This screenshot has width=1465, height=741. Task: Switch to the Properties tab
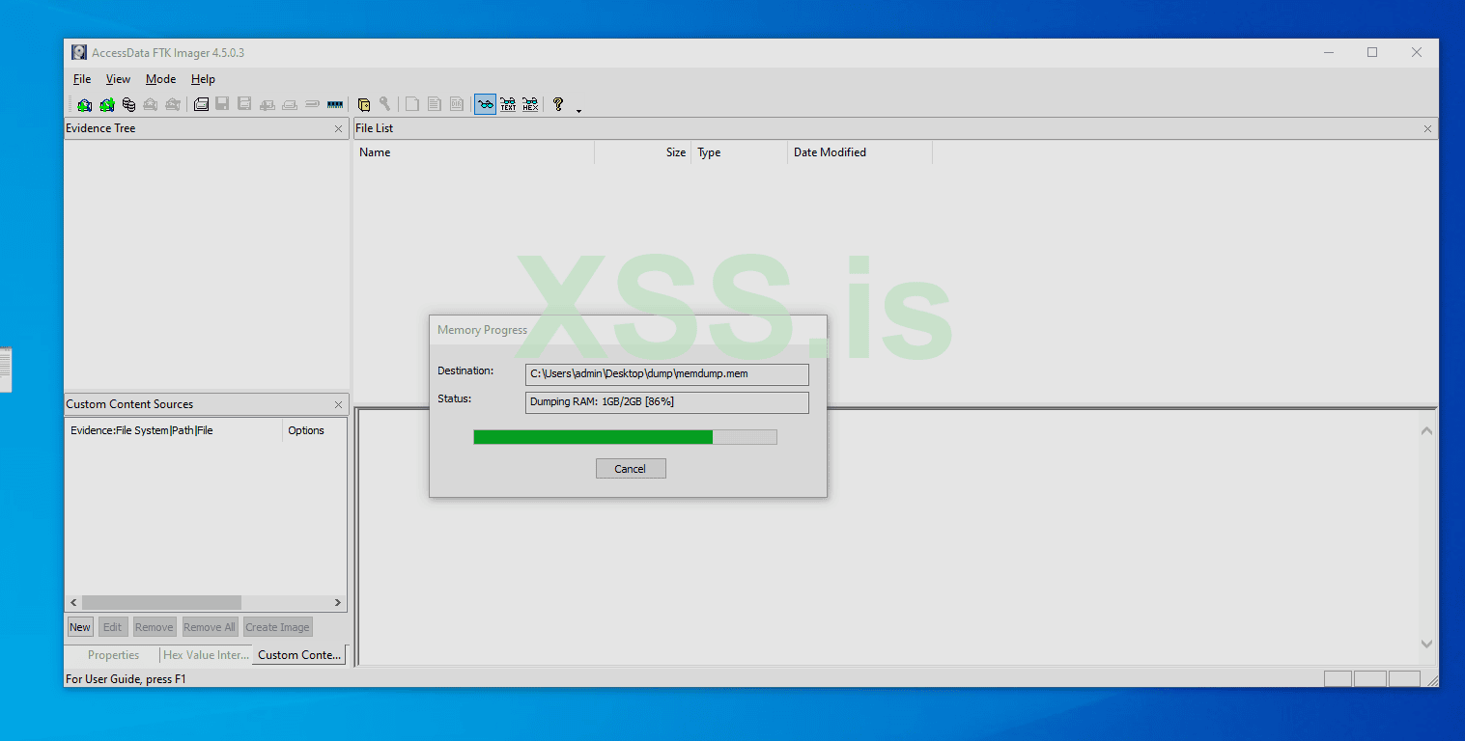point(113,655)
